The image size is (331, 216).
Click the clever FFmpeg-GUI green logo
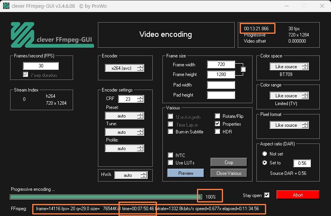tap(52, 35)
